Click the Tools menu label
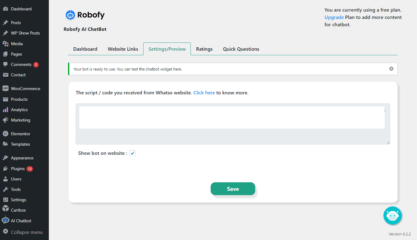The height and width of the screenshot is (240, 417). 16,189
